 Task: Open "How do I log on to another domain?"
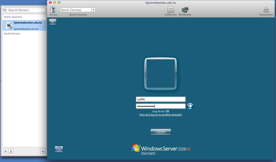(x=161, y=114)
